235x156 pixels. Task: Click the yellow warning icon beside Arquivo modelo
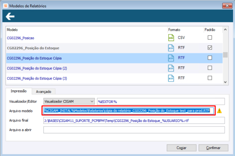(219, 110)
